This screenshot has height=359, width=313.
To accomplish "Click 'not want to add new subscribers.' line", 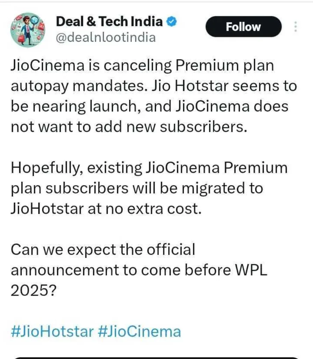I will click(x=129, y=127).
